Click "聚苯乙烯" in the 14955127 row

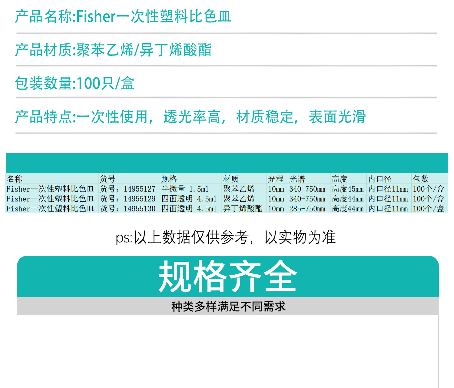point(239,189)
